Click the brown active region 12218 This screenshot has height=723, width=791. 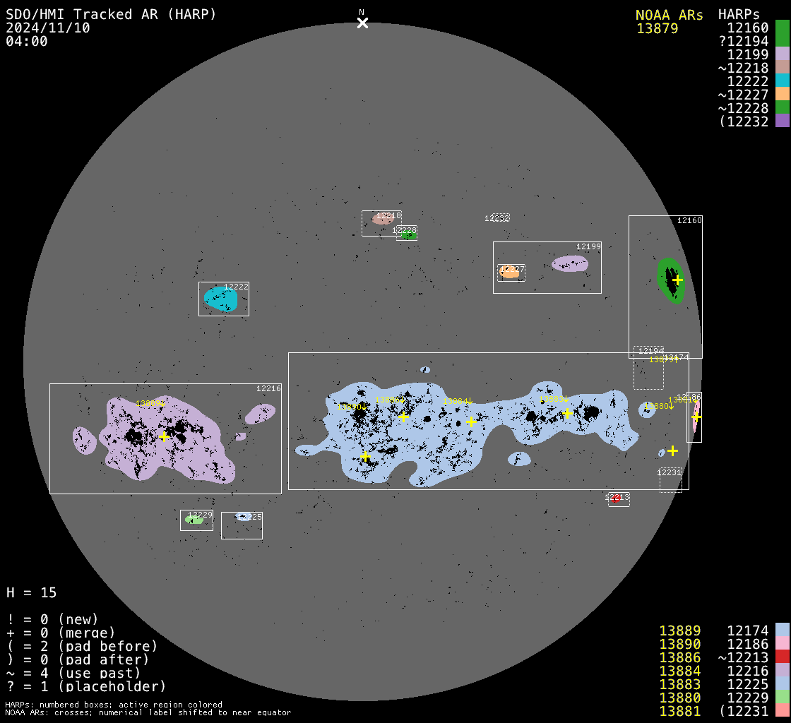tap(381, 220)
